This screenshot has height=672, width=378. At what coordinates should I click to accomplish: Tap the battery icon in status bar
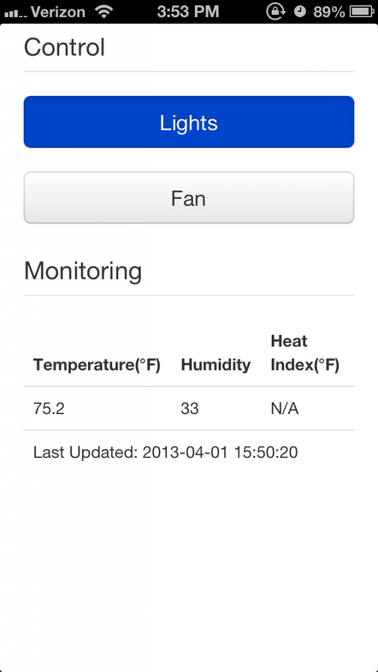tap(362, 12)
